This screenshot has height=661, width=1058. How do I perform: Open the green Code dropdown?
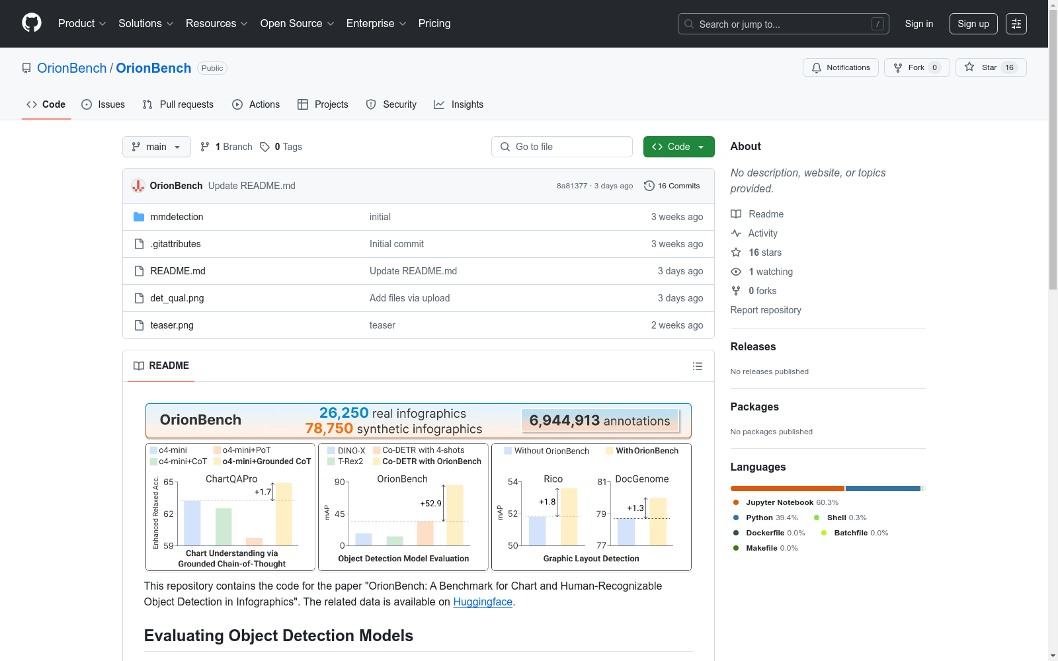[679, 147]
